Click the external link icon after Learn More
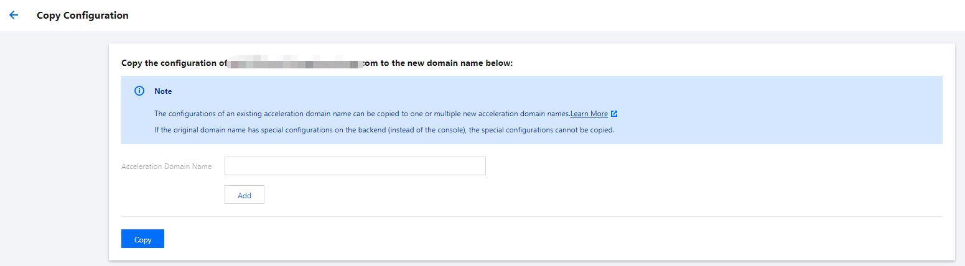The height and width of the screenshot is (266, 965). [x=614, y=114]
